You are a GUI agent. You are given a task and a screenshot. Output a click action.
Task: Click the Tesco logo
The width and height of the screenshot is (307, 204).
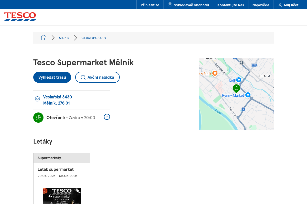[x=20, y=16]
